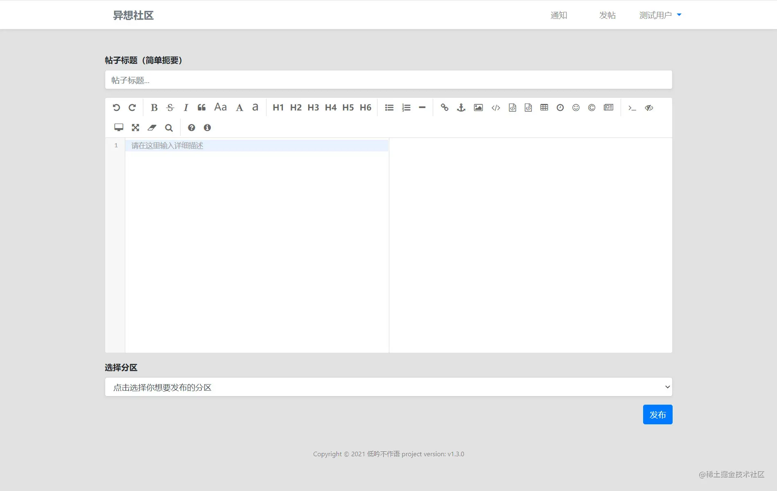Focus the 帖子标题 title input field
The width and height of the screenshot is (777, 491).
pyautogui.click(x=388, y=80)
